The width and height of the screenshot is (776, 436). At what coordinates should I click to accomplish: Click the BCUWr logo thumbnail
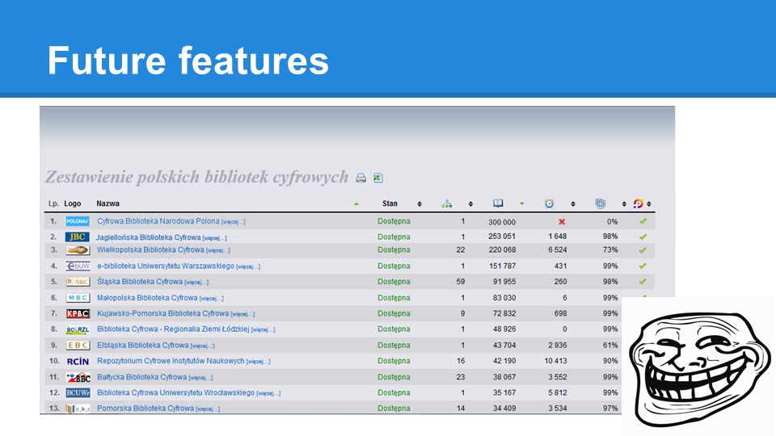pos(78,393)
